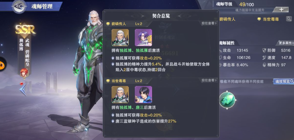Click 前往查看 for 当世毒尊 bond

click(209, 81)
